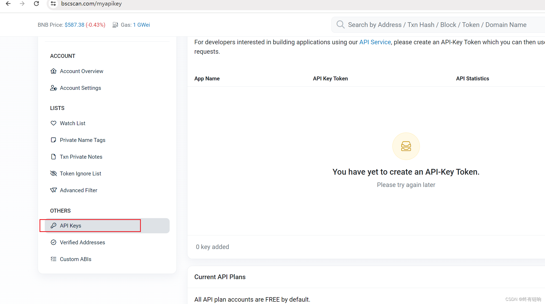Click the BNB price $587.38 link
This screenshot has width=545, height=304.
coord(74,25)
